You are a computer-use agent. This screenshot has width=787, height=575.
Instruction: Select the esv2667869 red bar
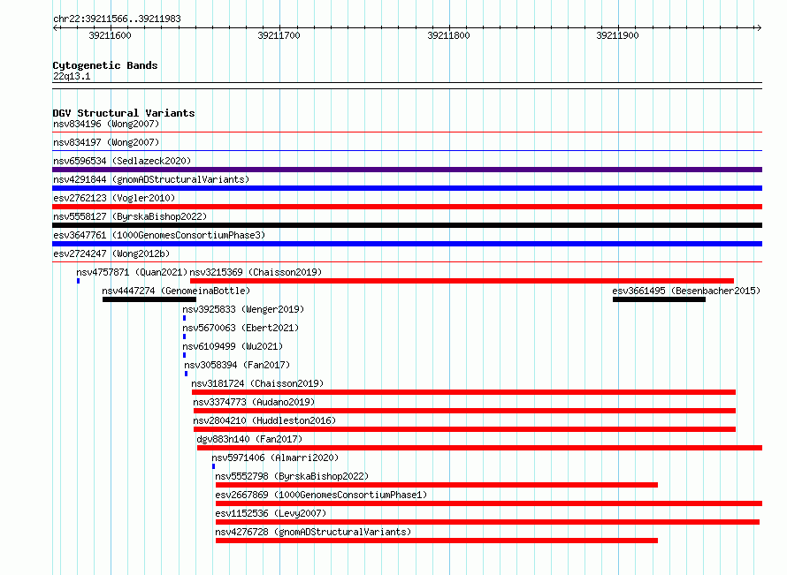(489, 503)
